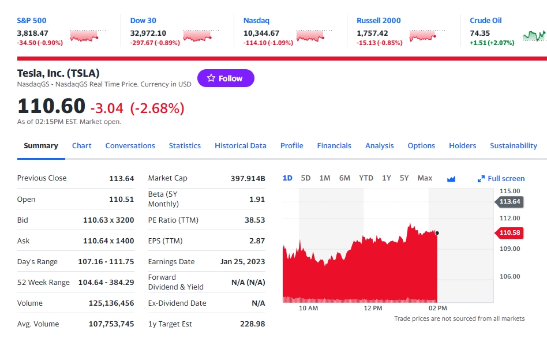547x353 pixels.
Task: Click the Nasdaq mini sparkline chart
Action: pos(314,36)
